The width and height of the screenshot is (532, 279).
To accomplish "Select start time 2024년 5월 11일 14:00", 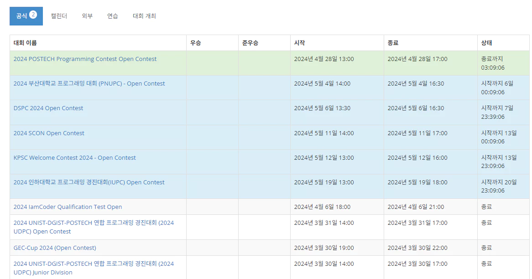I will coord(324,133).
